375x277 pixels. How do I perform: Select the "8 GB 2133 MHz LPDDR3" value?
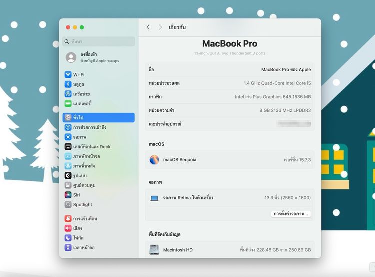pyautogui.click(x=285, y=110)
